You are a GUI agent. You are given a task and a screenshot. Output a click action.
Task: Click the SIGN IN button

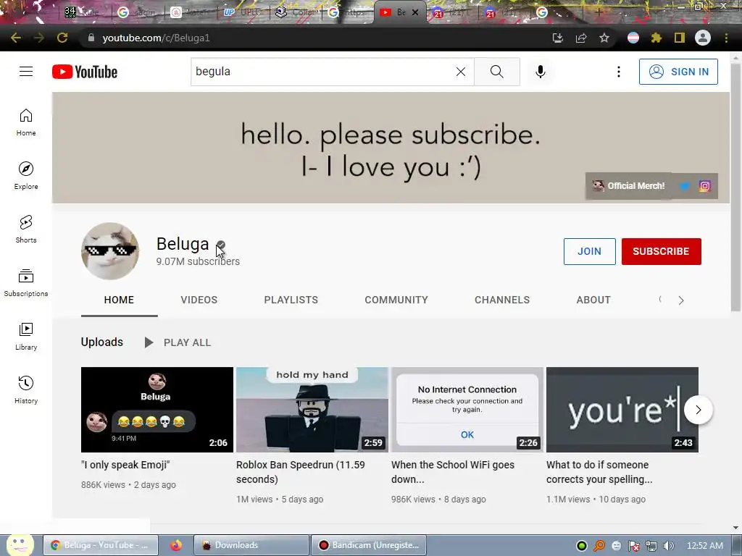click(x=678, y=72)
